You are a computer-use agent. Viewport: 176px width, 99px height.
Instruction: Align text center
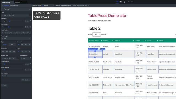click(22, 51)
